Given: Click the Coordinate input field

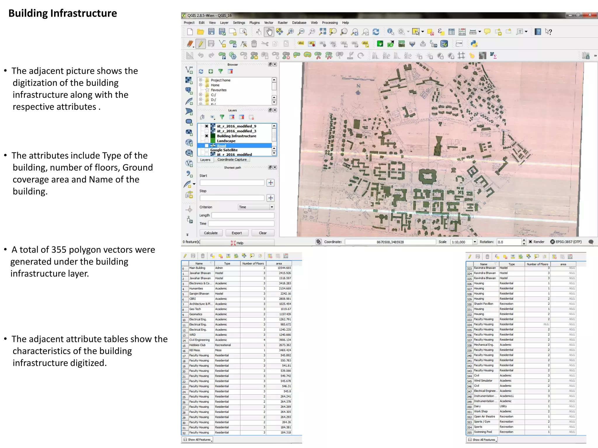Looking at the screenshot, I should coord(390,242).
